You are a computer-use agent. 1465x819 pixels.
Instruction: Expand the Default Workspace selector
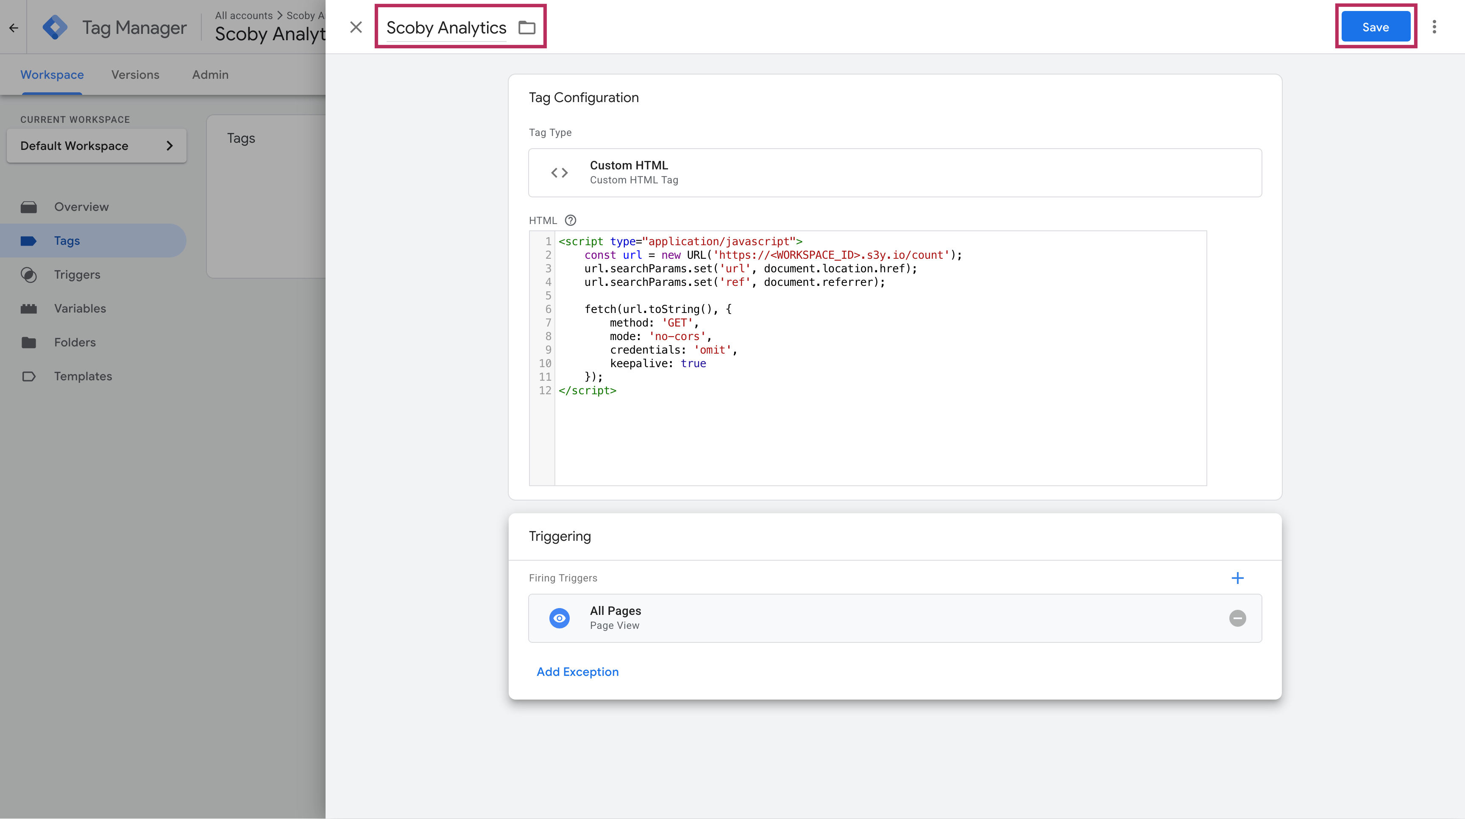[96, 146]
